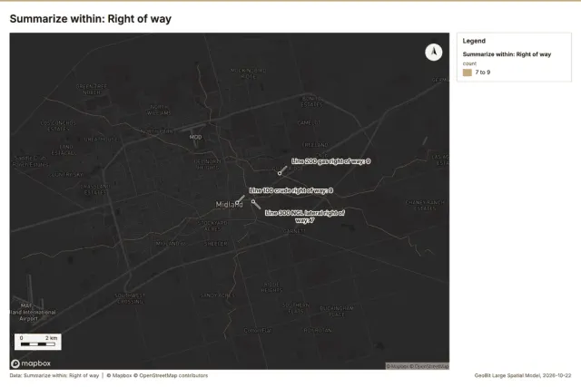Select the Line 200 gas right of way marker
This screenshot has width=581, height=387.
[280, 173]
